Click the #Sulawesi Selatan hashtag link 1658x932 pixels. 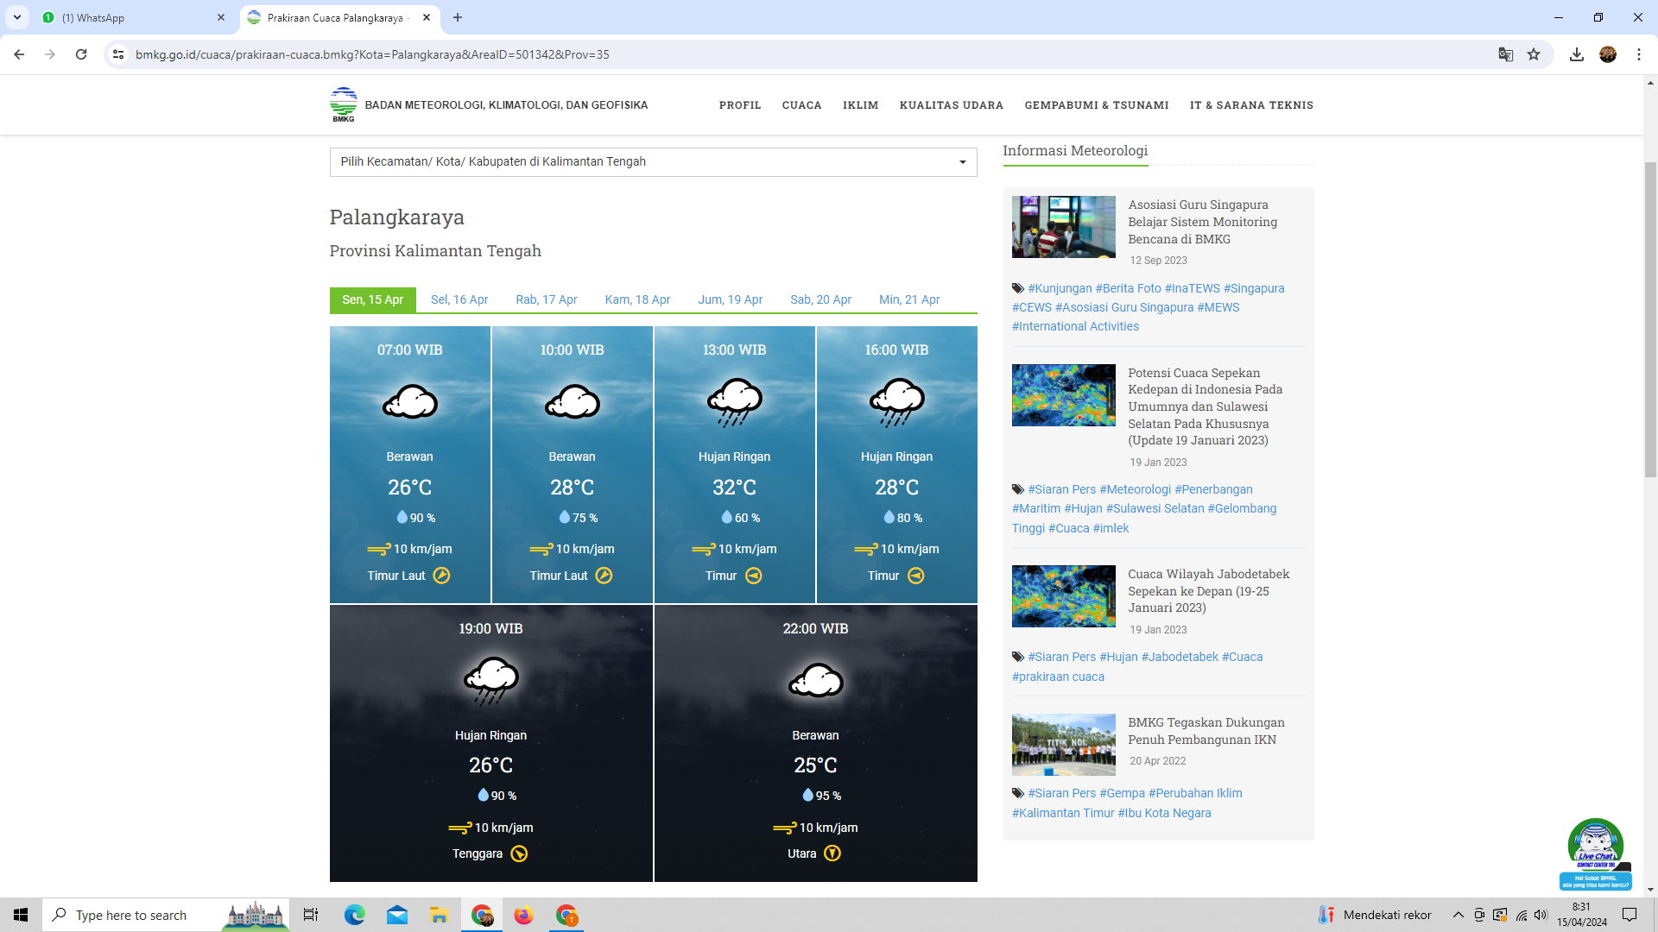[1155, 508]
